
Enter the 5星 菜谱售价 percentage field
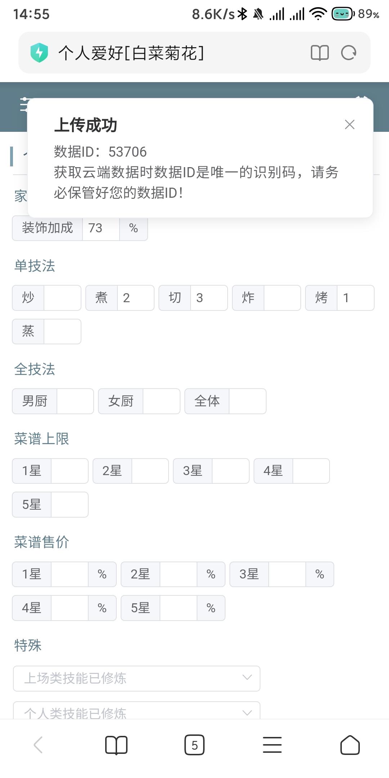pos(178,608)
